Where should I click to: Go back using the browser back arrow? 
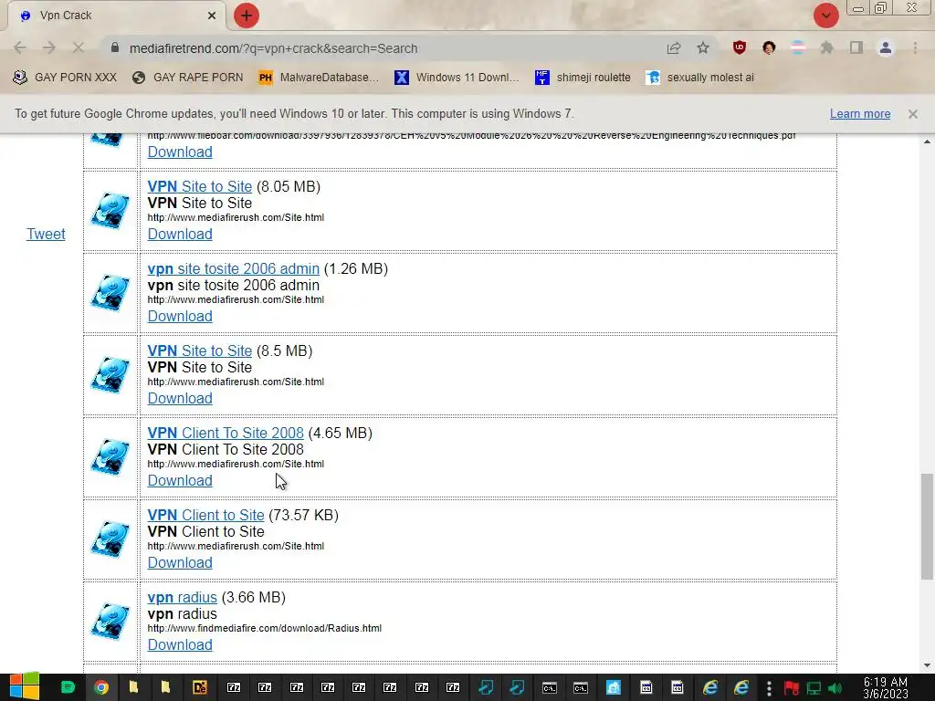(20, 47)
